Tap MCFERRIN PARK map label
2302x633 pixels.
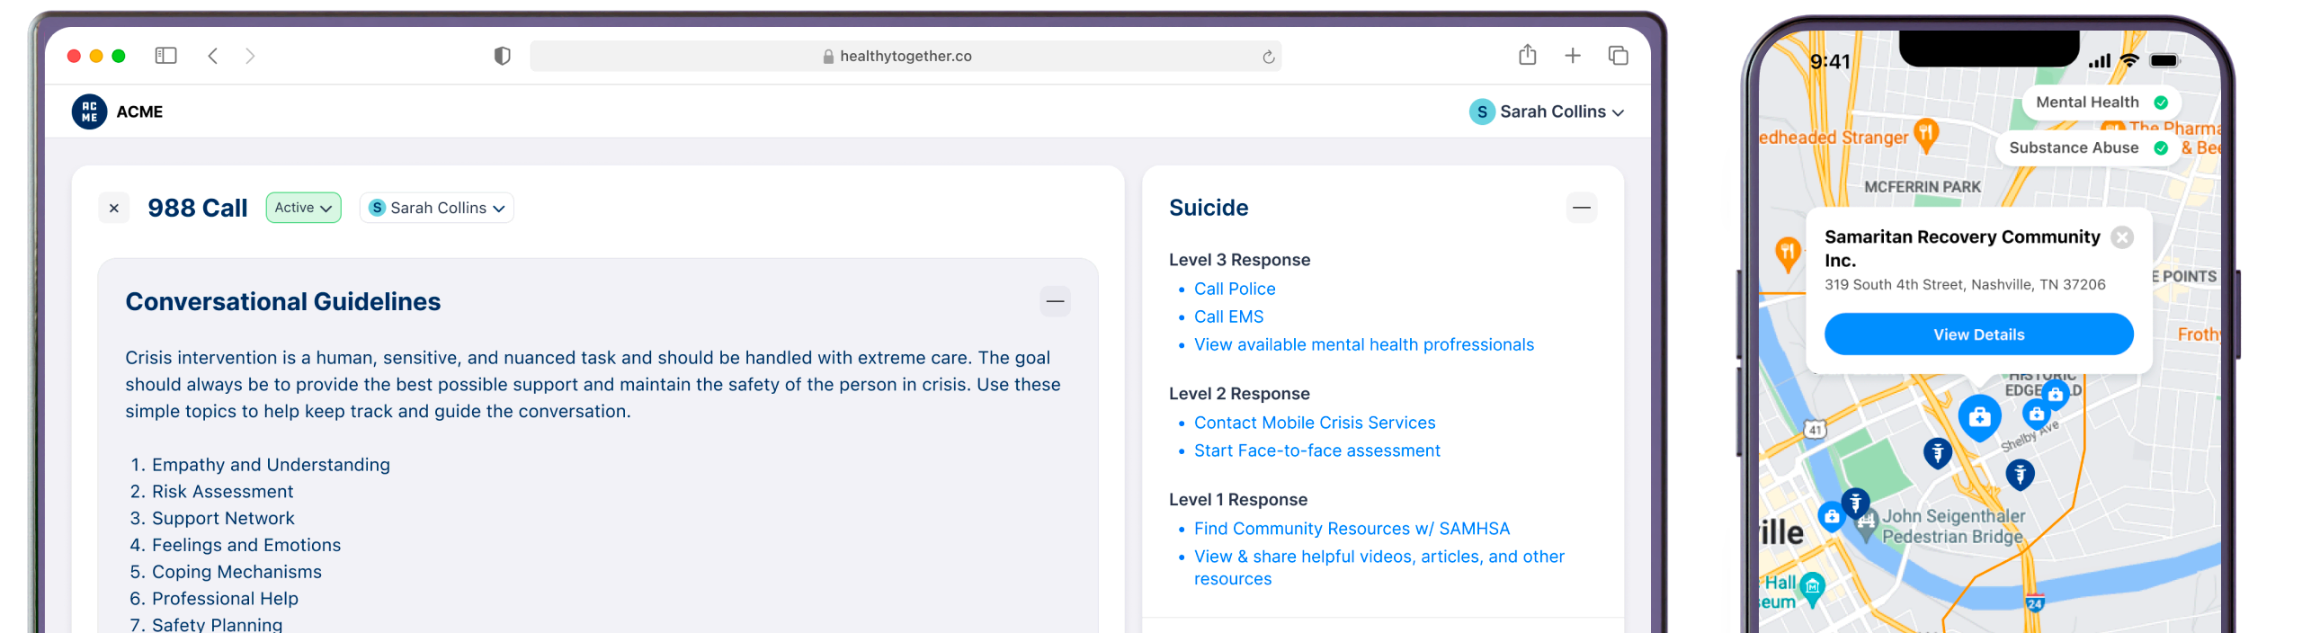[1922, 187]
